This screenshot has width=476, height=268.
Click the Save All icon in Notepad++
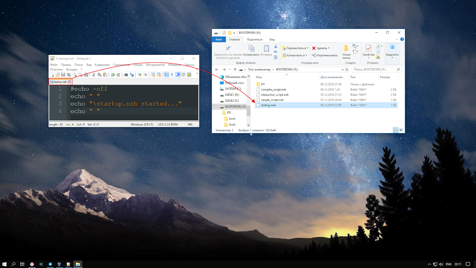(69, 75)
